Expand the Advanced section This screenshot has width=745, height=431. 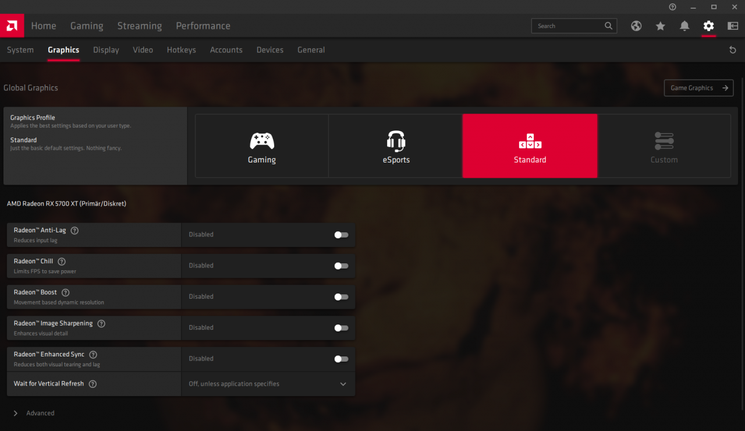(x=34, y=413)
